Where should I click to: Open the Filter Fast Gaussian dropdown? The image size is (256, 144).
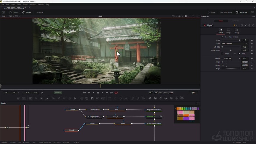[235, 44]
